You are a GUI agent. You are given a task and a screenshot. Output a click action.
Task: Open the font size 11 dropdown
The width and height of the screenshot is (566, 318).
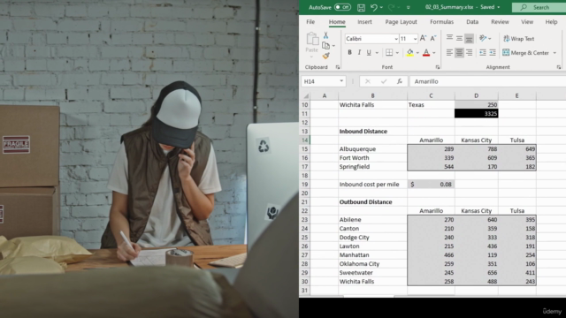click(x=415, y=39)
